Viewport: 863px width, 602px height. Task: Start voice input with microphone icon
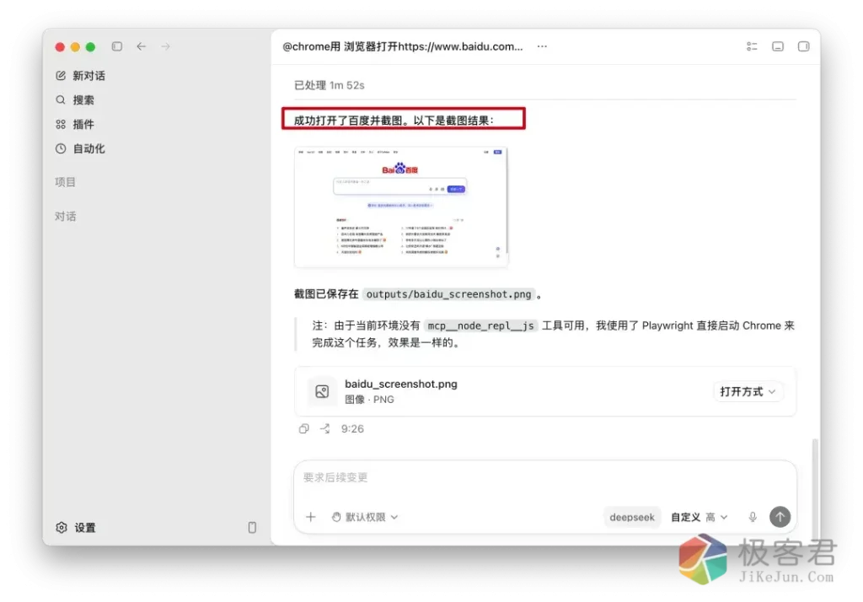753,517
